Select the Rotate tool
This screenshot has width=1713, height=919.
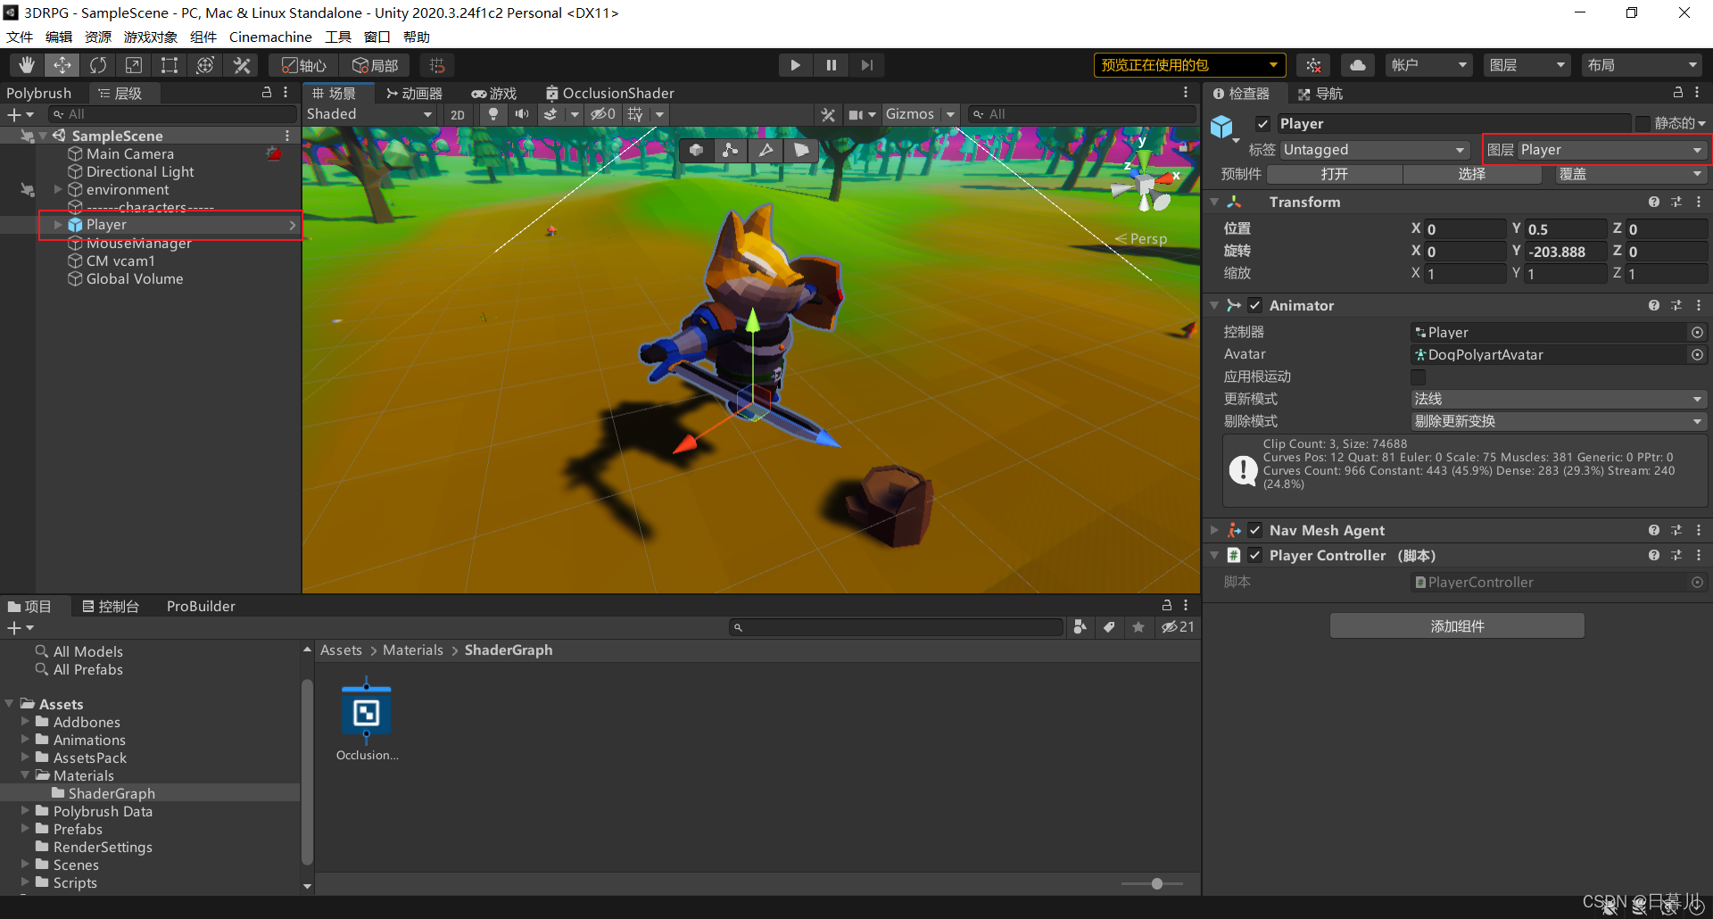pos(98,65)
